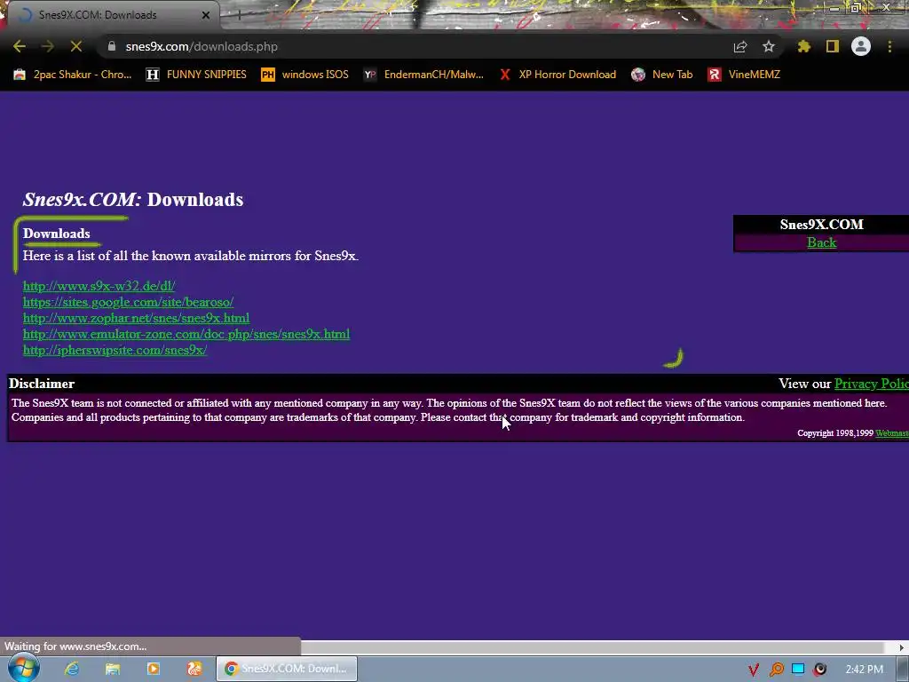The height and width of the screenshot is (682, 909).
Task: Share this page from the address bar
Action: (x=740, y=46)
